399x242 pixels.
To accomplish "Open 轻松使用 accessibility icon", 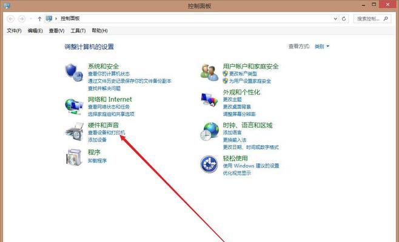I will (209, 165).
